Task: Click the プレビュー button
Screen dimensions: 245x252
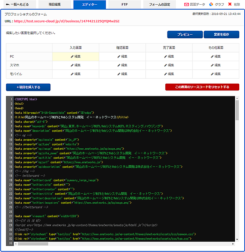Action: coord(185,34)
